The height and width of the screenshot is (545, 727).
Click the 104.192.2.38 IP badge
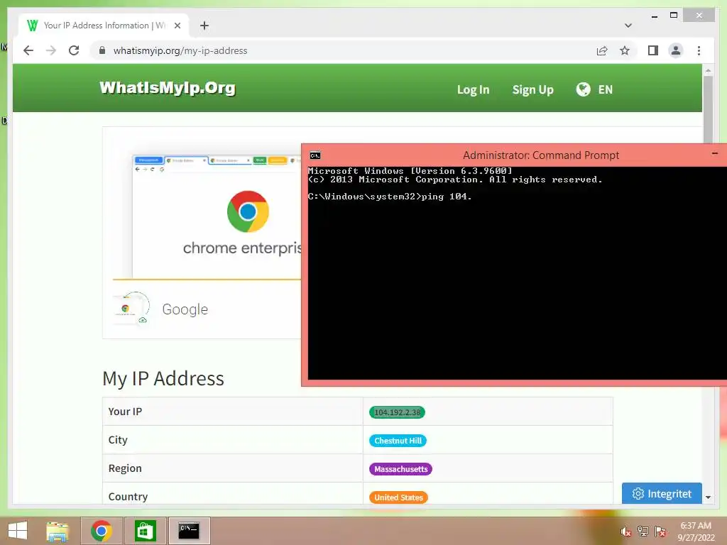[x=397, y=412]
